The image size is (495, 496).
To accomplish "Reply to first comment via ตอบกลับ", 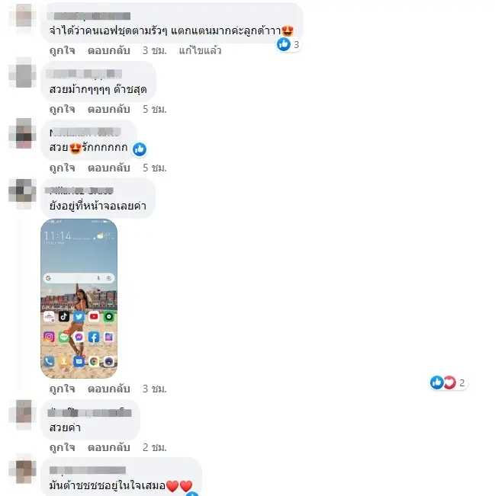I will point(109,50).
